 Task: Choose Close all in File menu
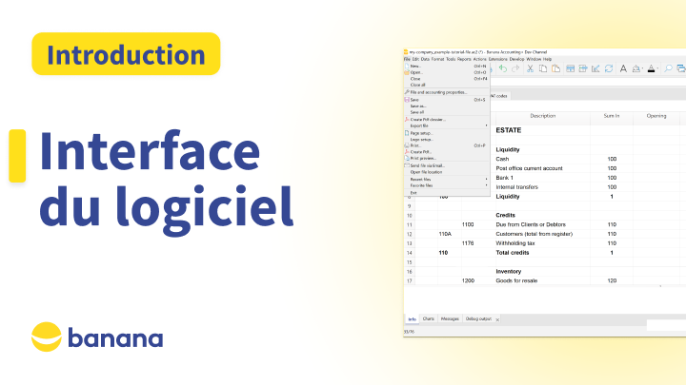click(x=446, y=86)
